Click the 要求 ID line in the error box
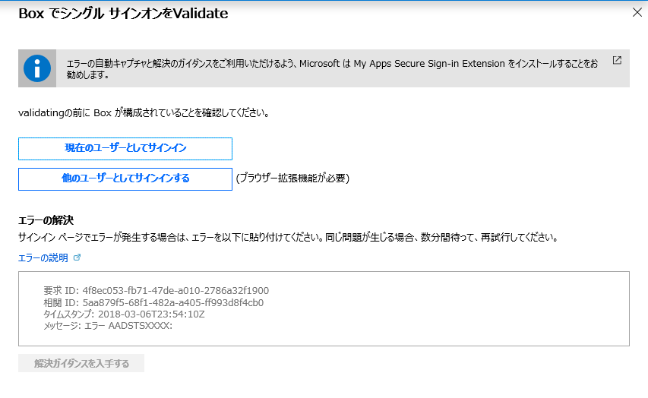The width and height of the screenshot is (648, 398). (x=156, y=291)
